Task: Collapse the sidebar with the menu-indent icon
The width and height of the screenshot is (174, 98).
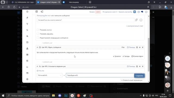Action: pyautogui.click(x=36, y=11)
